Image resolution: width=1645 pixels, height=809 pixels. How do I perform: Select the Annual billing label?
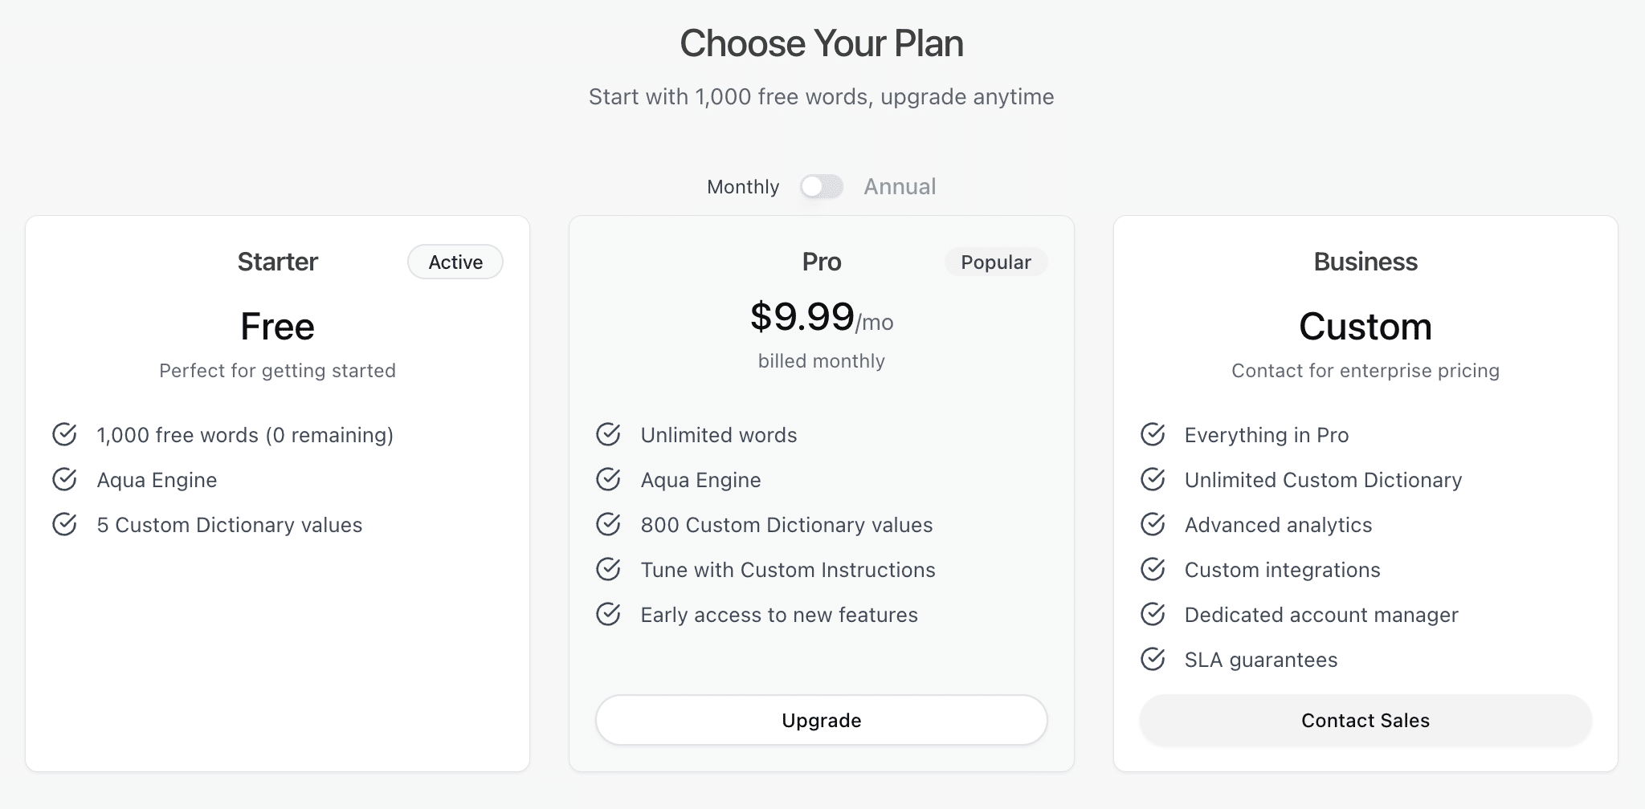[900, 187]
